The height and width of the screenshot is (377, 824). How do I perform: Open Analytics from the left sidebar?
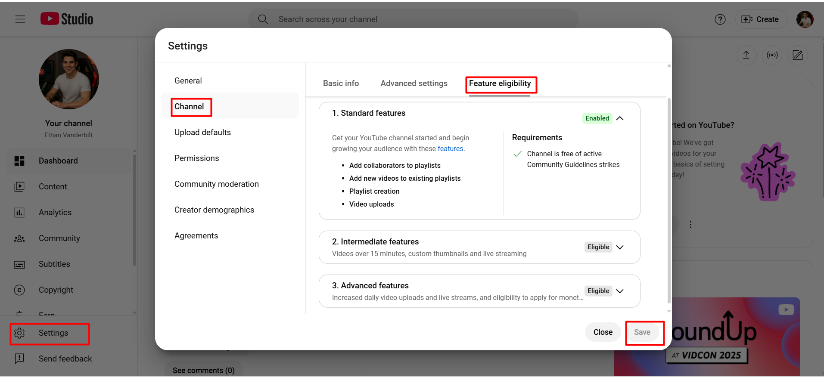point(55,213)
